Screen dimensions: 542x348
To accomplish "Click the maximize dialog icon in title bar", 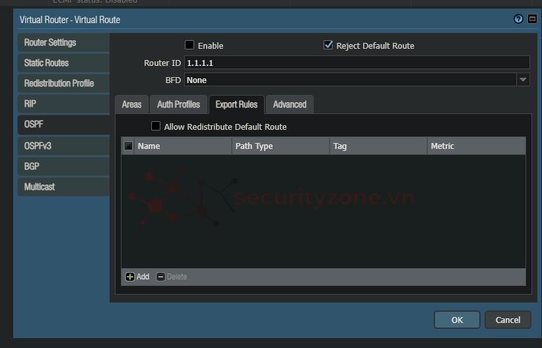I will [532, 19].
